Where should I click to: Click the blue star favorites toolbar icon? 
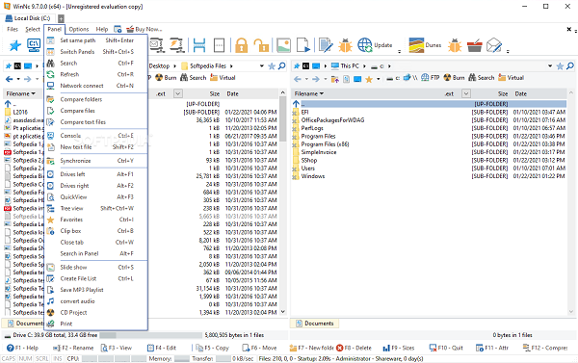click(x=15, y=45)
